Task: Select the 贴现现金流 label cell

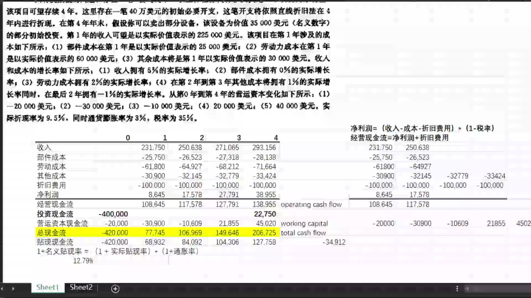Action: [55, 242]
